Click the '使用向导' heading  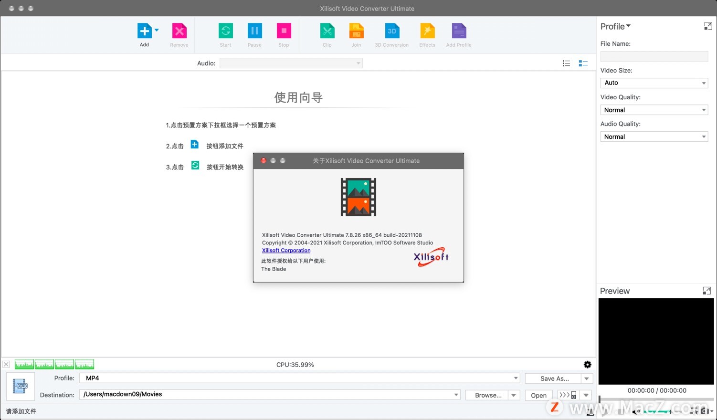click(x=298, y=97)
